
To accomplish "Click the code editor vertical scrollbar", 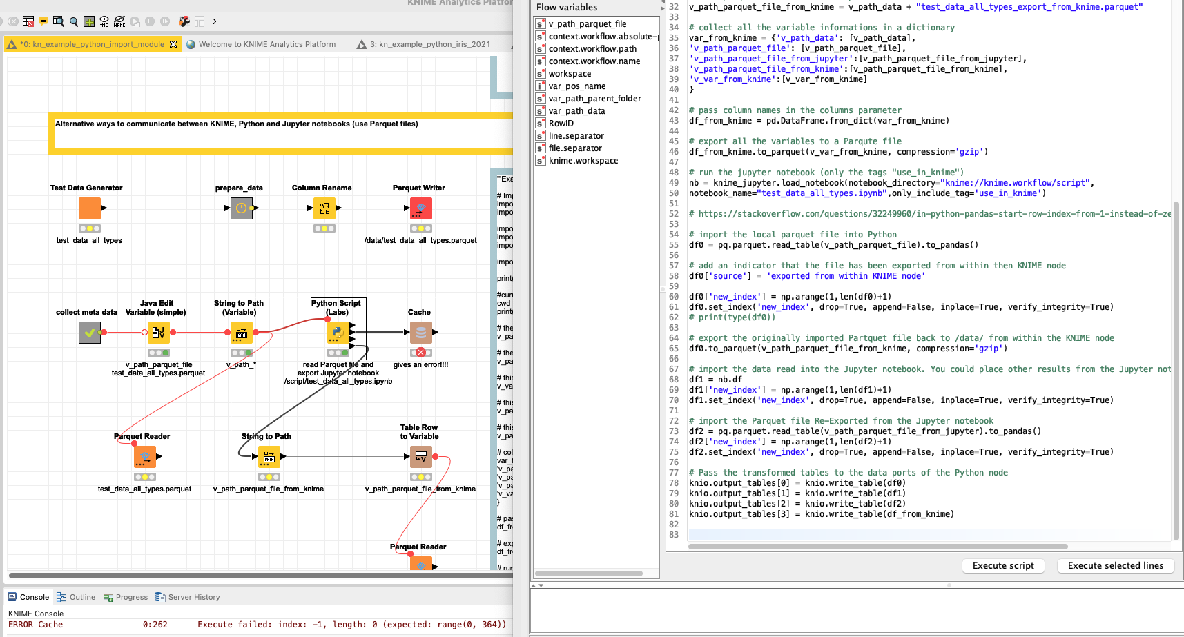I will [x=1176, y=370].
